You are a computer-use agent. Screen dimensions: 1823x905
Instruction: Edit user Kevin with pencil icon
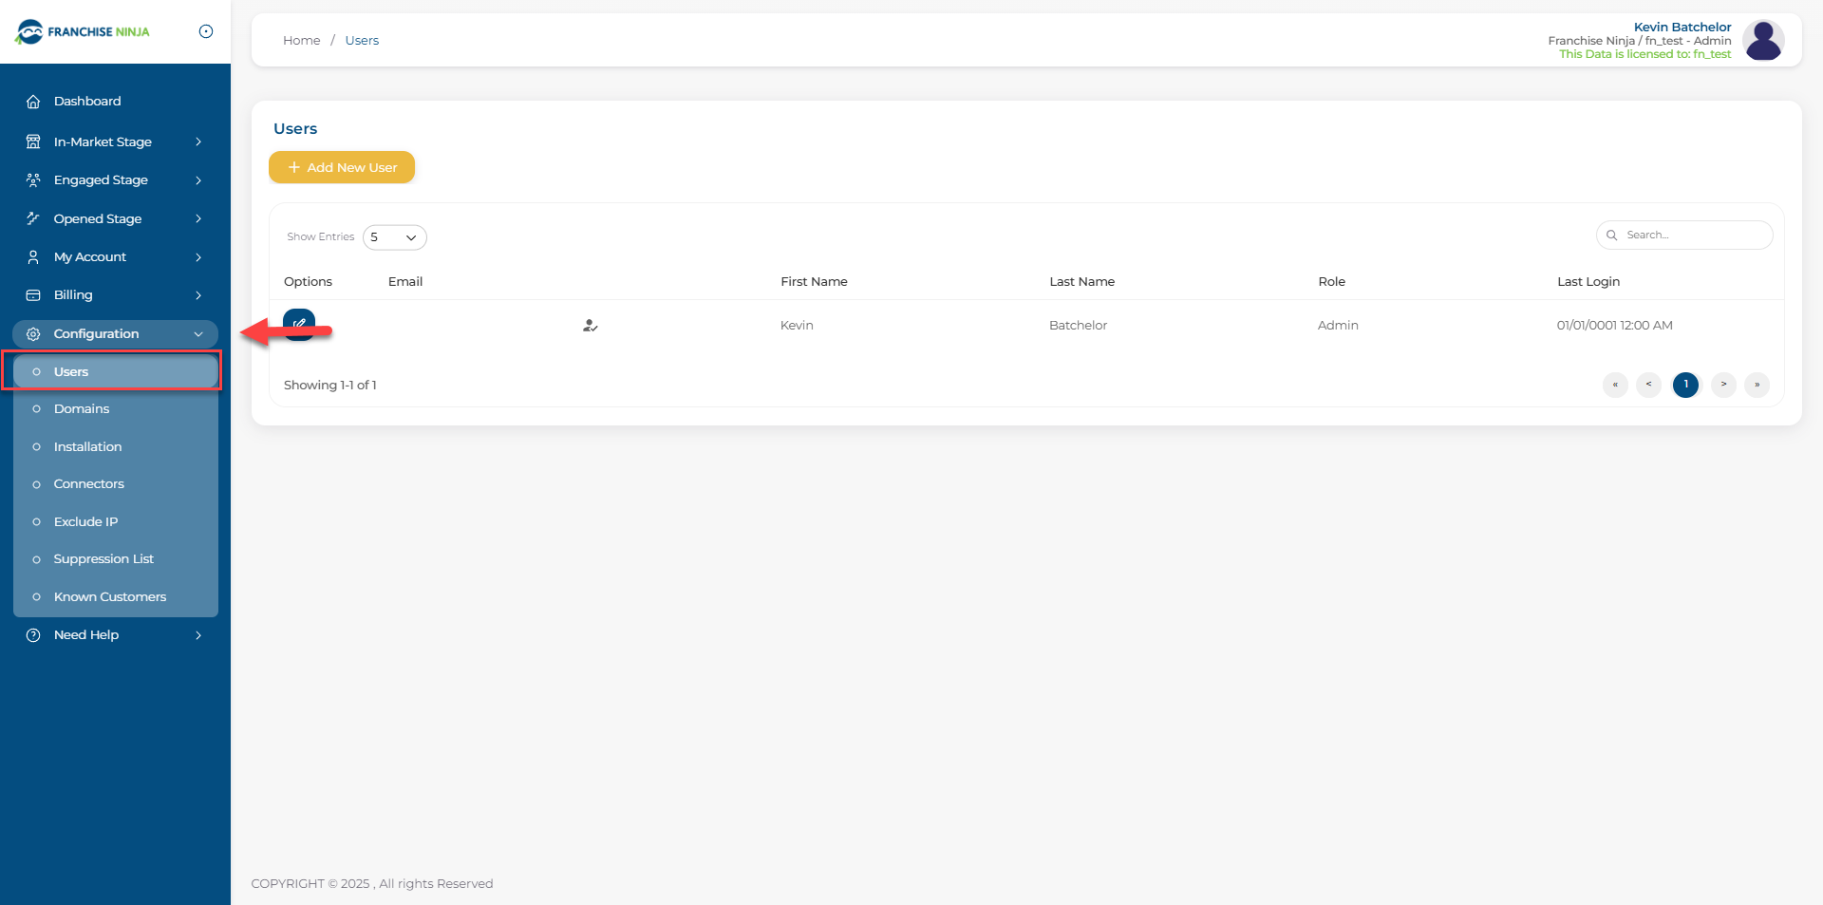[299, 325]
